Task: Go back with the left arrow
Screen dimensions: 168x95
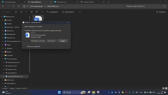Action: [3, 6]
